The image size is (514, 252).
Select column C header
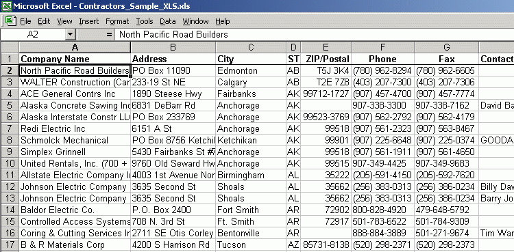click(x=251, y=47)
